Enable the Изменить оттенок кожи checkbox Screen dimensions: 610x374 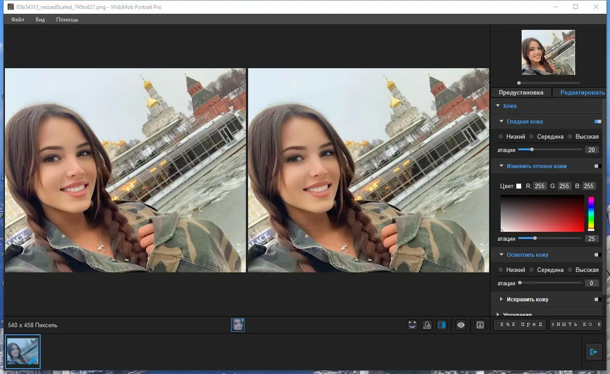(596, 166)
